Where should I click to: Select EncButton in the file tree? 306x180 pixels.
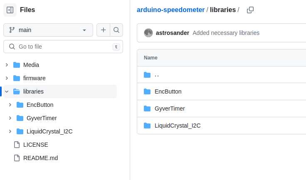pyautogui.click(x=40, y=105)
